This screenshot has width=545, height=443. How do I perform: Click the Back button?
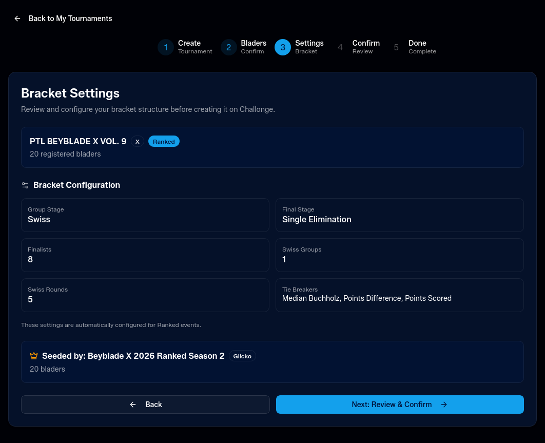pos(145,405)
